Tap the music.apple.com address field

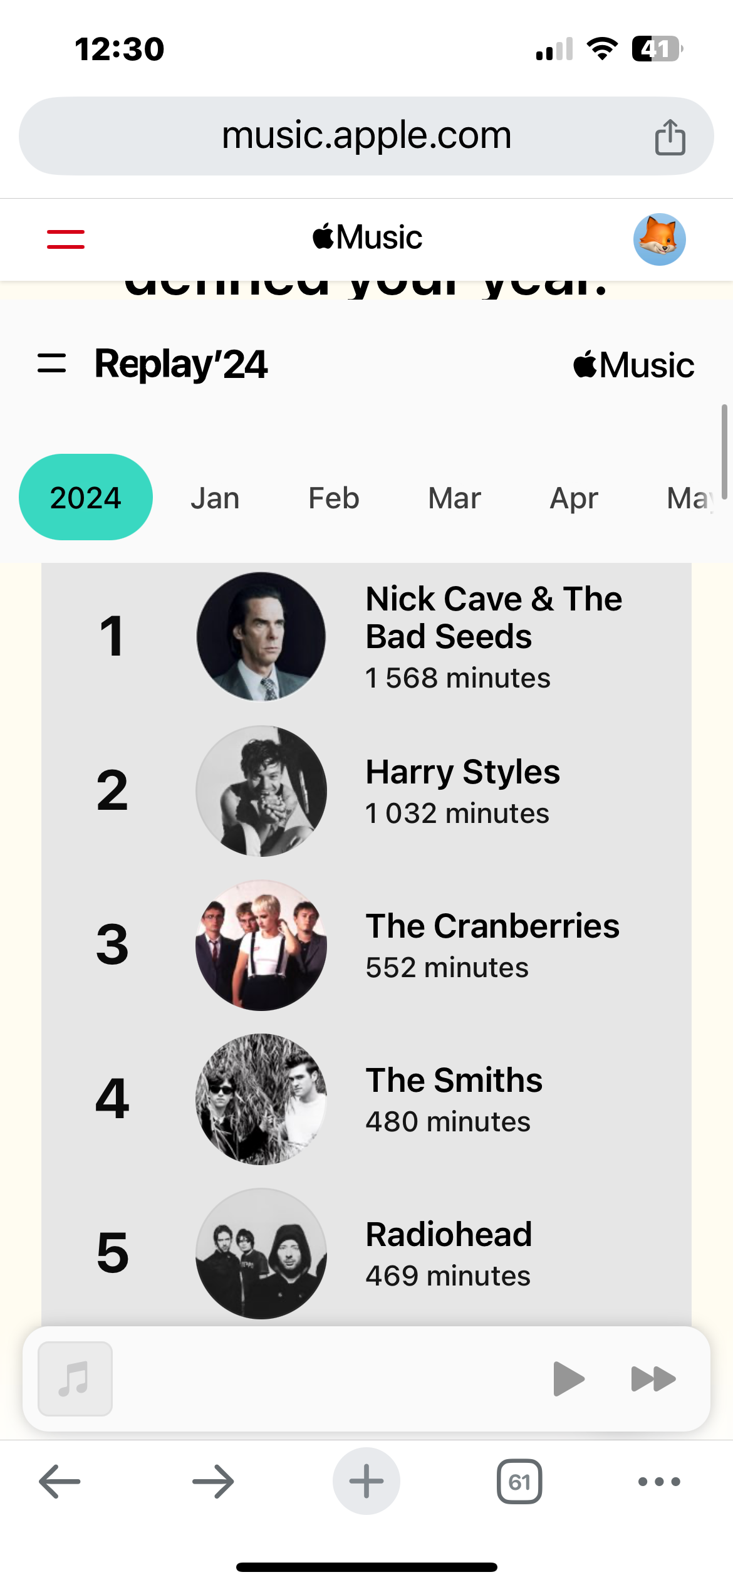366,135
